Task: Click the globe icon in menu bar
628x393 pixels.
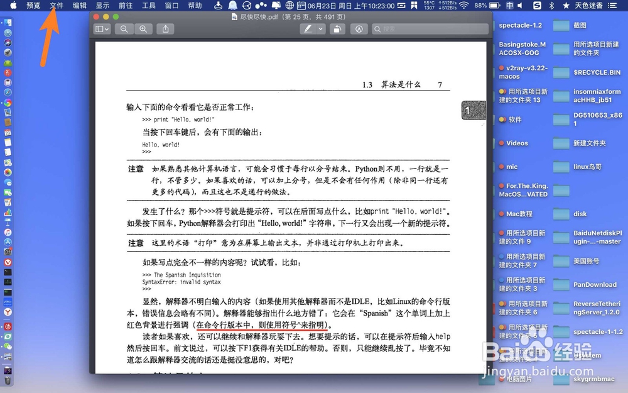Action: tap(290, 5)
